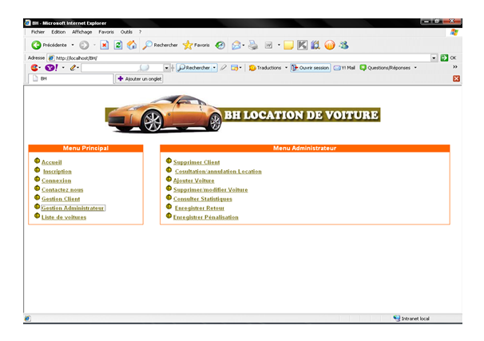The width and height of the screenshot is (484, 341).
Task: Expand the Yahoo Rechercher button dropdown
Action: tap(214, 68)
